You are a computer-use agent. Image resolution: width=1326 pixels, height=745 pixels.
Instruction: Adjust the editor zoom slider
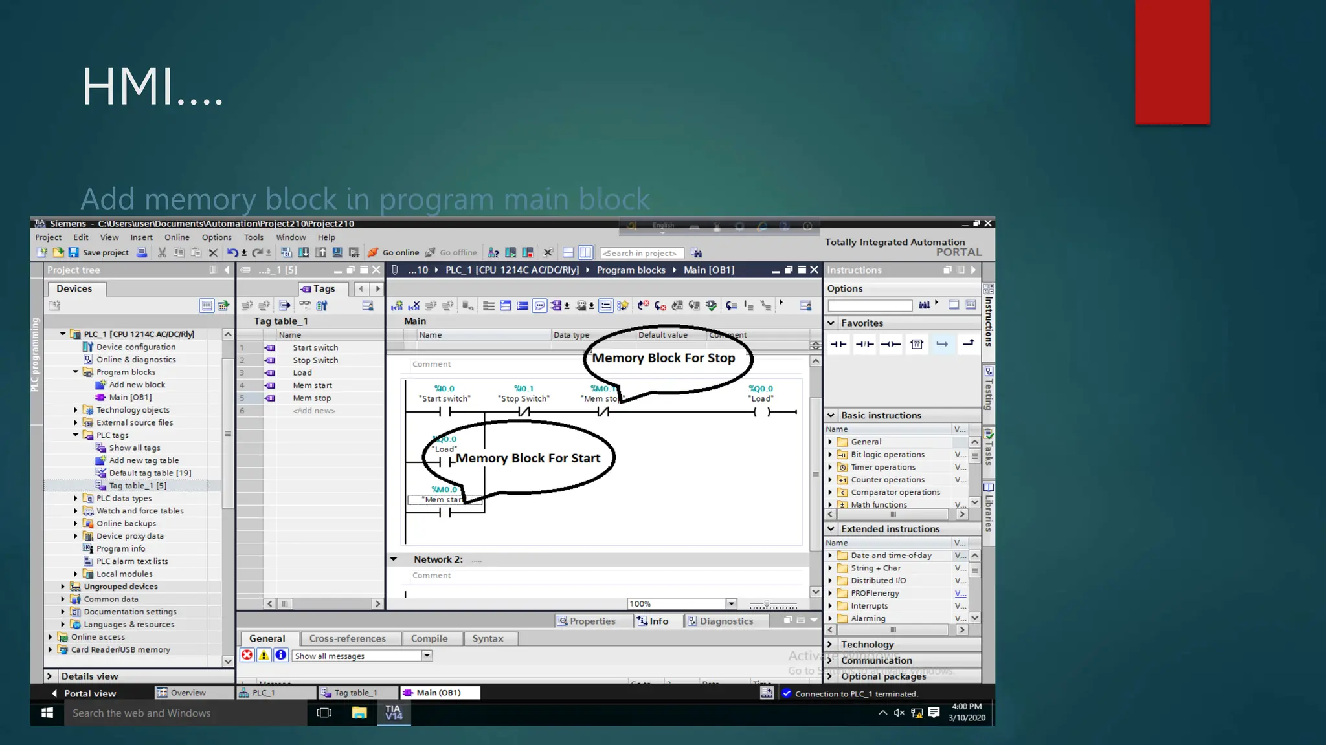click(767, 604)
